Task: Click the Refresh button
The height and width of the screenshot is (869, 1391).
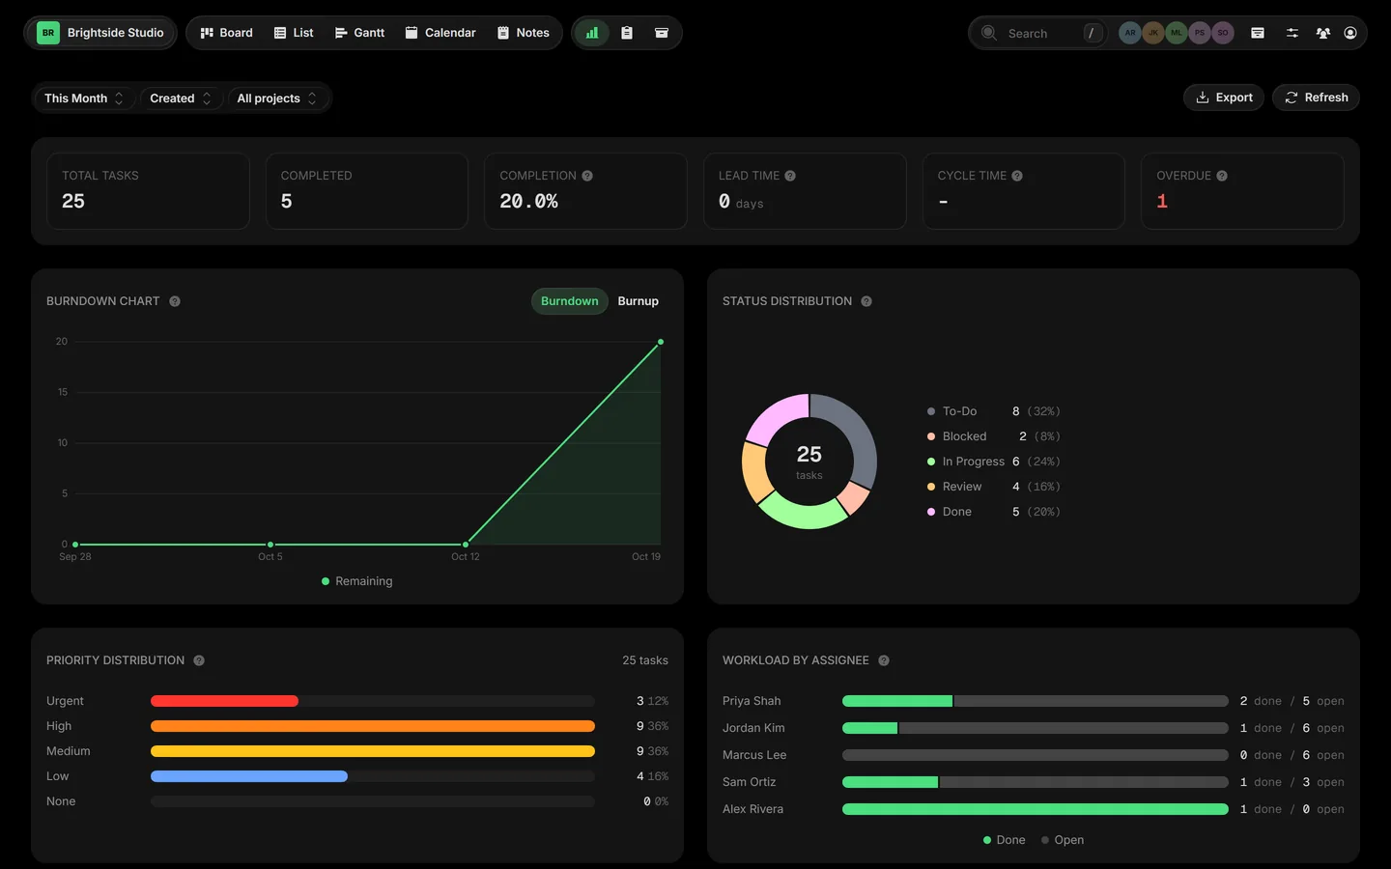Action: click(1316, 98)
